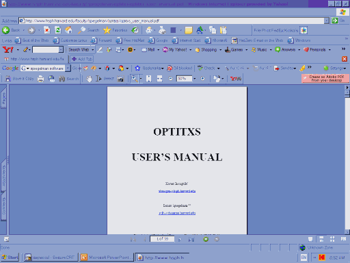Click the page number field showing 1 of 59
This screenshot has width=350, height=263.
[162, 239]
